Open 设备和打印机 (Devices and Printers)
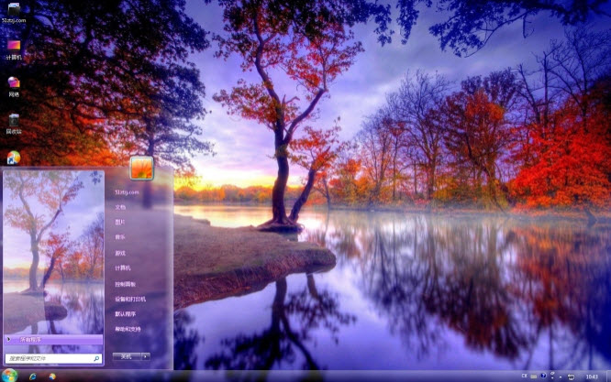 [130, 300]
